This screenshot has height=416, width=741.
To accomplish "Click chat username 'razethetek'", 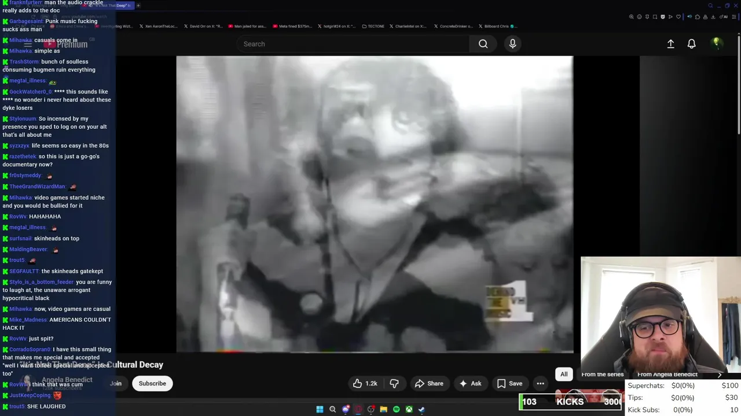I will (x=23, y=157).
